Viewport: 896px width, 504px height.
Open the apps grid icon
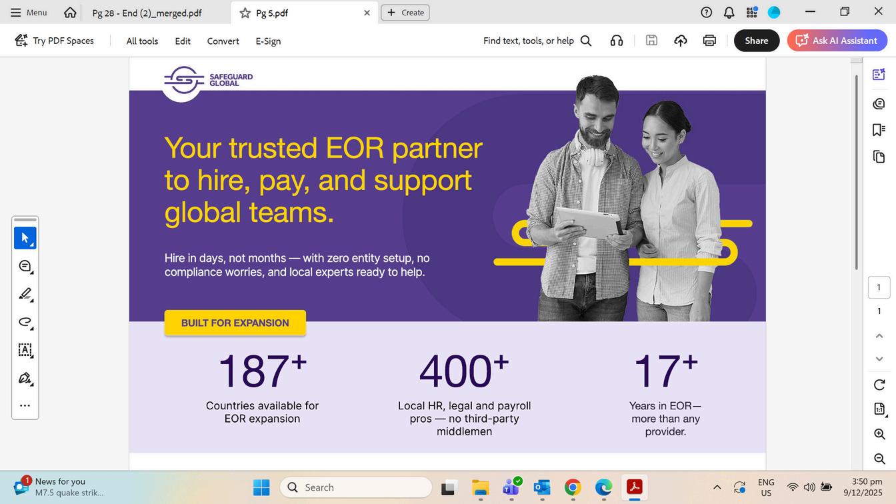tap(752, 12)
